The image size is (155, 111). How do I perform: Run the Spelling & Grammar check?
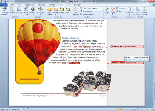4,11
